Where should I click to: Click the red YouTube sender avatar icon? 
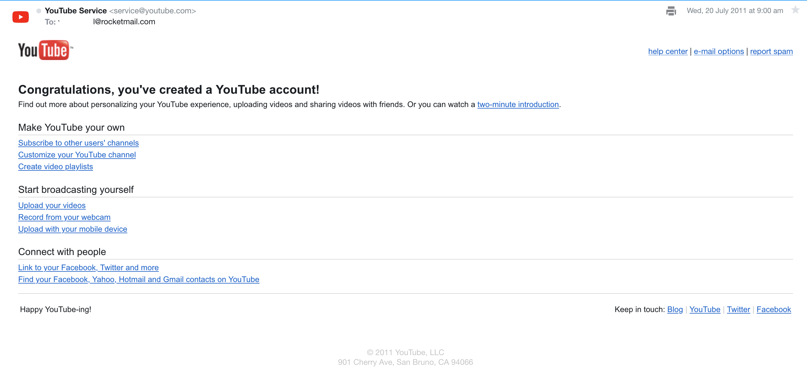pos(20,17)
